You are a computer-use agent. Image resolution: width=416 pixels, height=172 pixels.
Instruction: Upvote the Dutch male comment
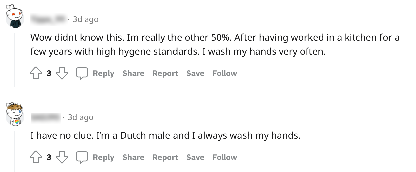pos(36,158)
